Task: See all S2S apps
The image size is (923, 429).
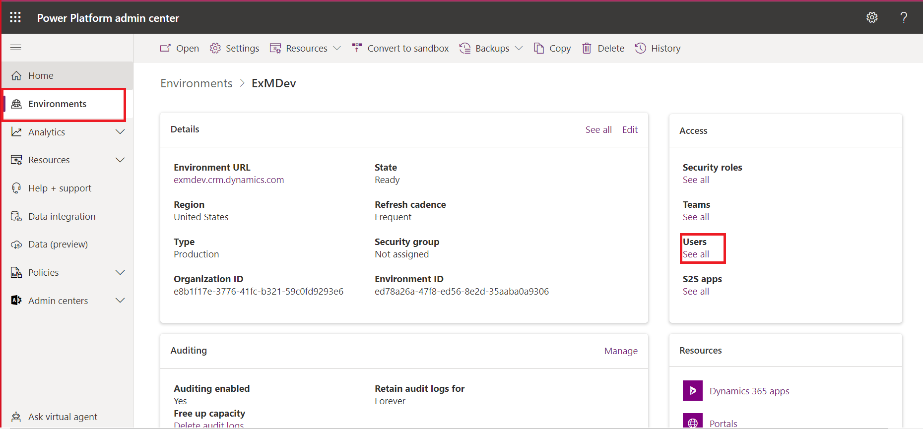Action: coord(696,292)
